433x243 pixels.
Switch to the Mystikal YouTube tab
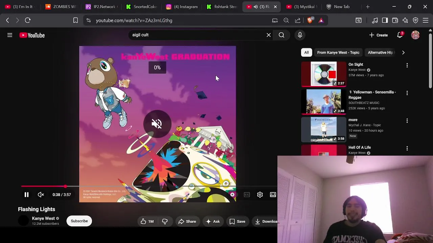click(301, 7)
